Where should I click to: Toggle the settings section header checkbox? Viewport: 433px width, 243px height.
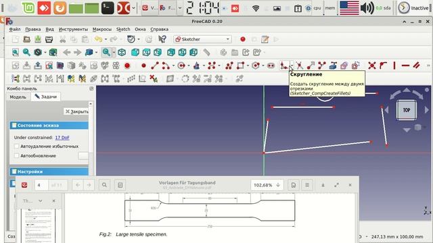14,171
